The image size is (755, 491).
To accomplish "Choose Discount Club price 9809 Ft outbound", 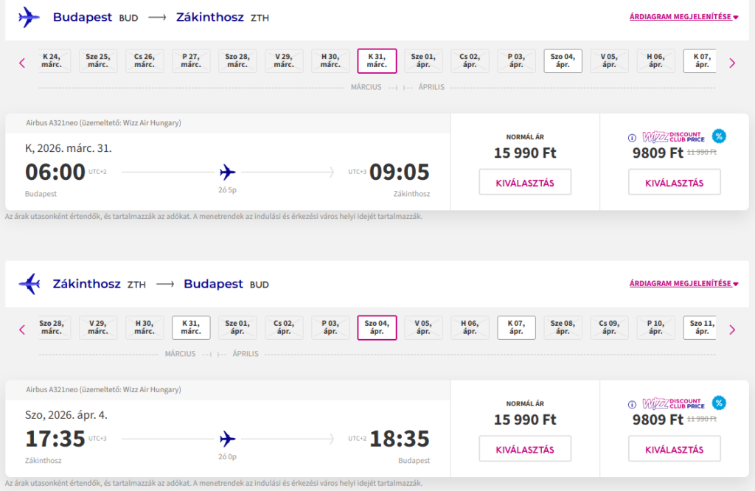I will [674, 182].
